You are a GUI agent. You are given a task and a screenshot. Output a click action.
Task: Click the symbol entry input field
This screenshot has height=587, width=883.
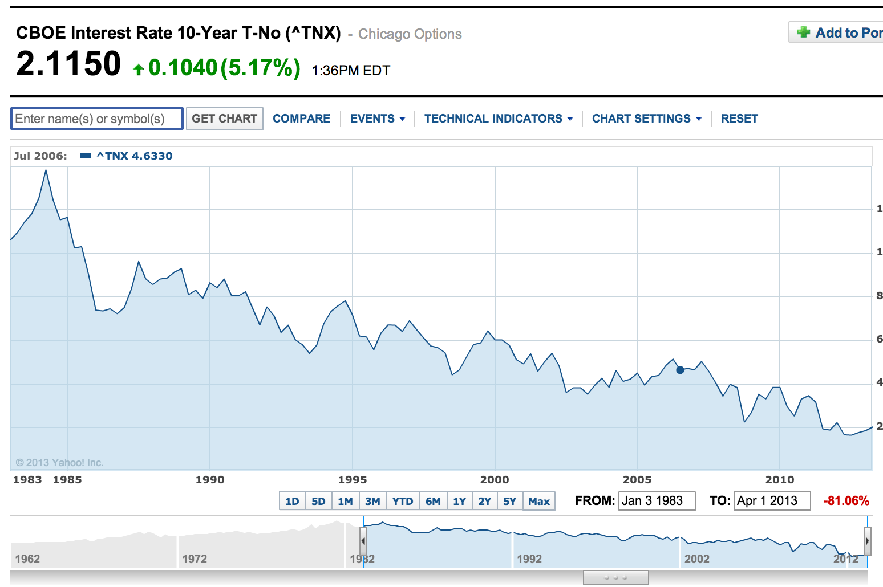point(97,119)
